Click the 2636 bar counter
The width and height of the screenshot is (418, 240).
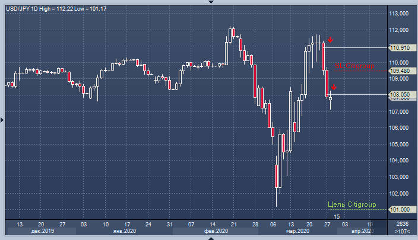point(401,224)
